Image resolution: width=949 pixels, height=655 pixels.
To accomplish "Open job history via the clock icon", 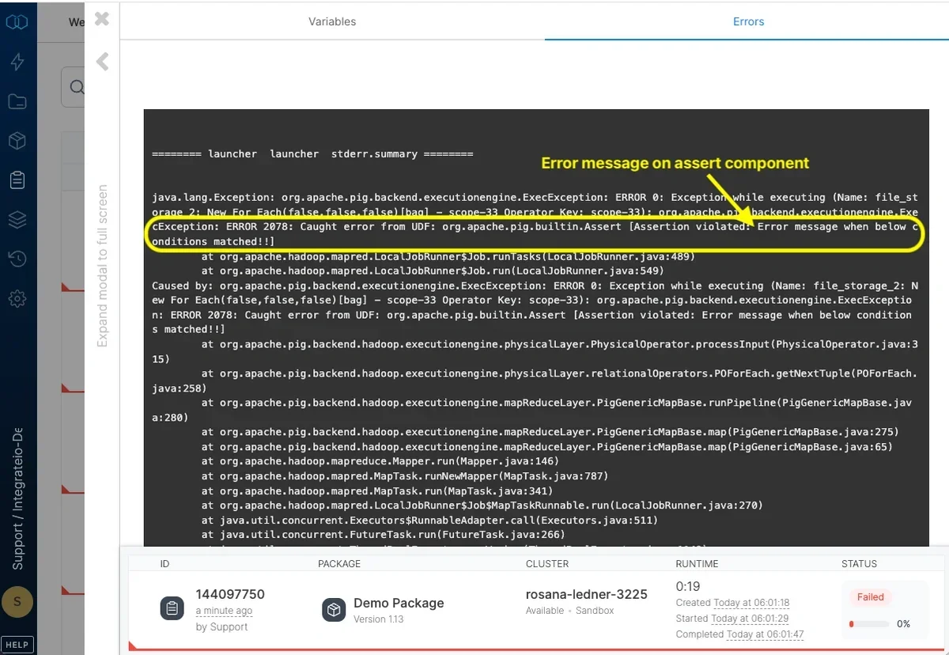I will click(x=17, y=259).
